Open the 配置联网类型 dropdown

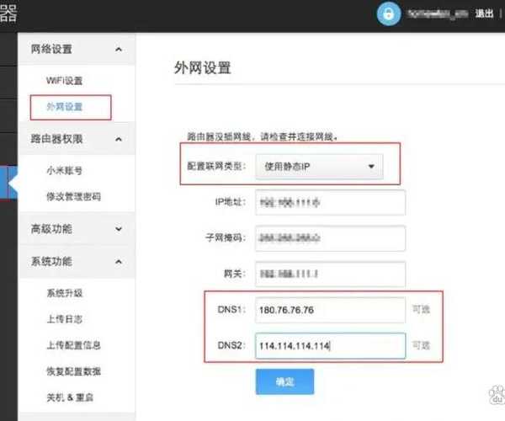[319, 166]
